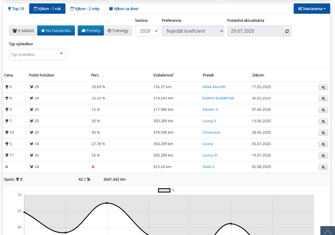Click magnifier icon for Velké Meziříčí row

[323, 87]
